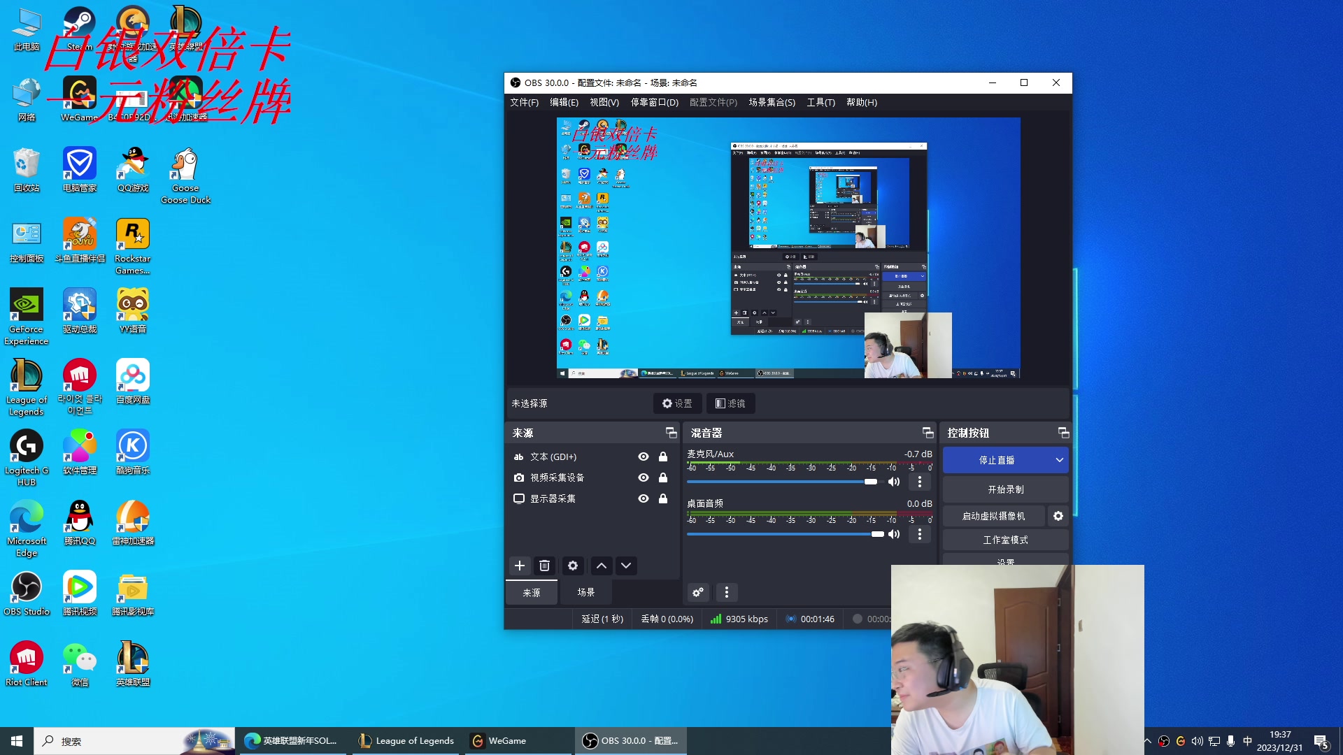The width and height of the screenshot is (1343, 755).
Task: Click the 设置 button under preview
Action: click(x=677, y=403)
